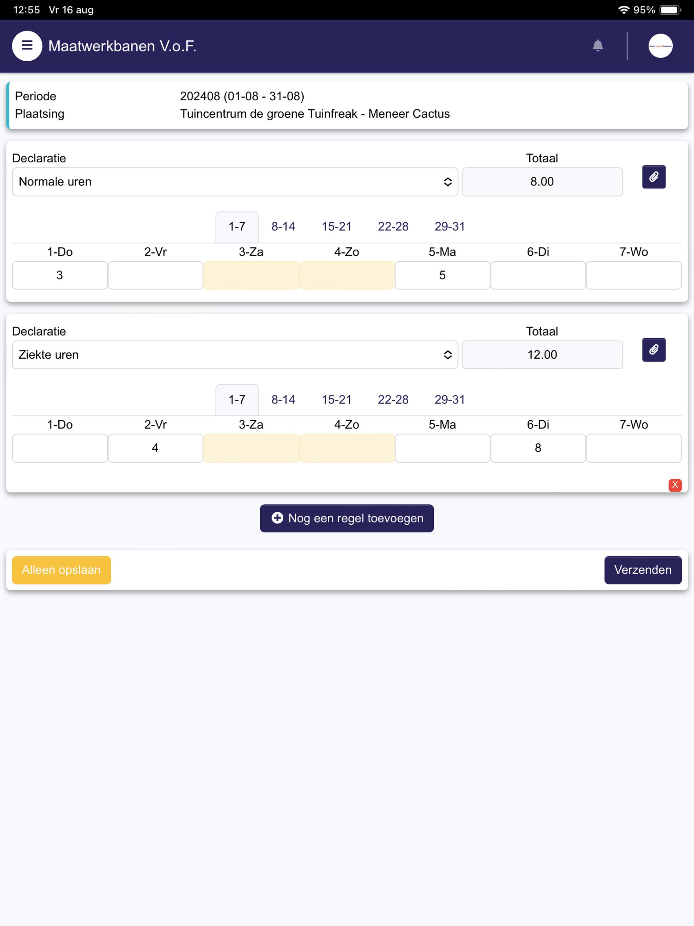Click Nog een regel toevoegen button
694x926 pixels.
pyautogui.click(x=347, y=518)
